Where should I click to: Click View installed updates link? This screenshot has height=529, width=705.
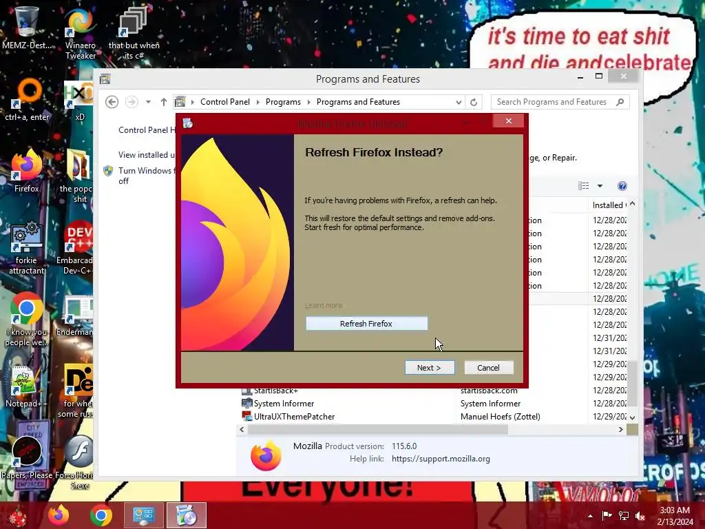(x=147, y=155)
